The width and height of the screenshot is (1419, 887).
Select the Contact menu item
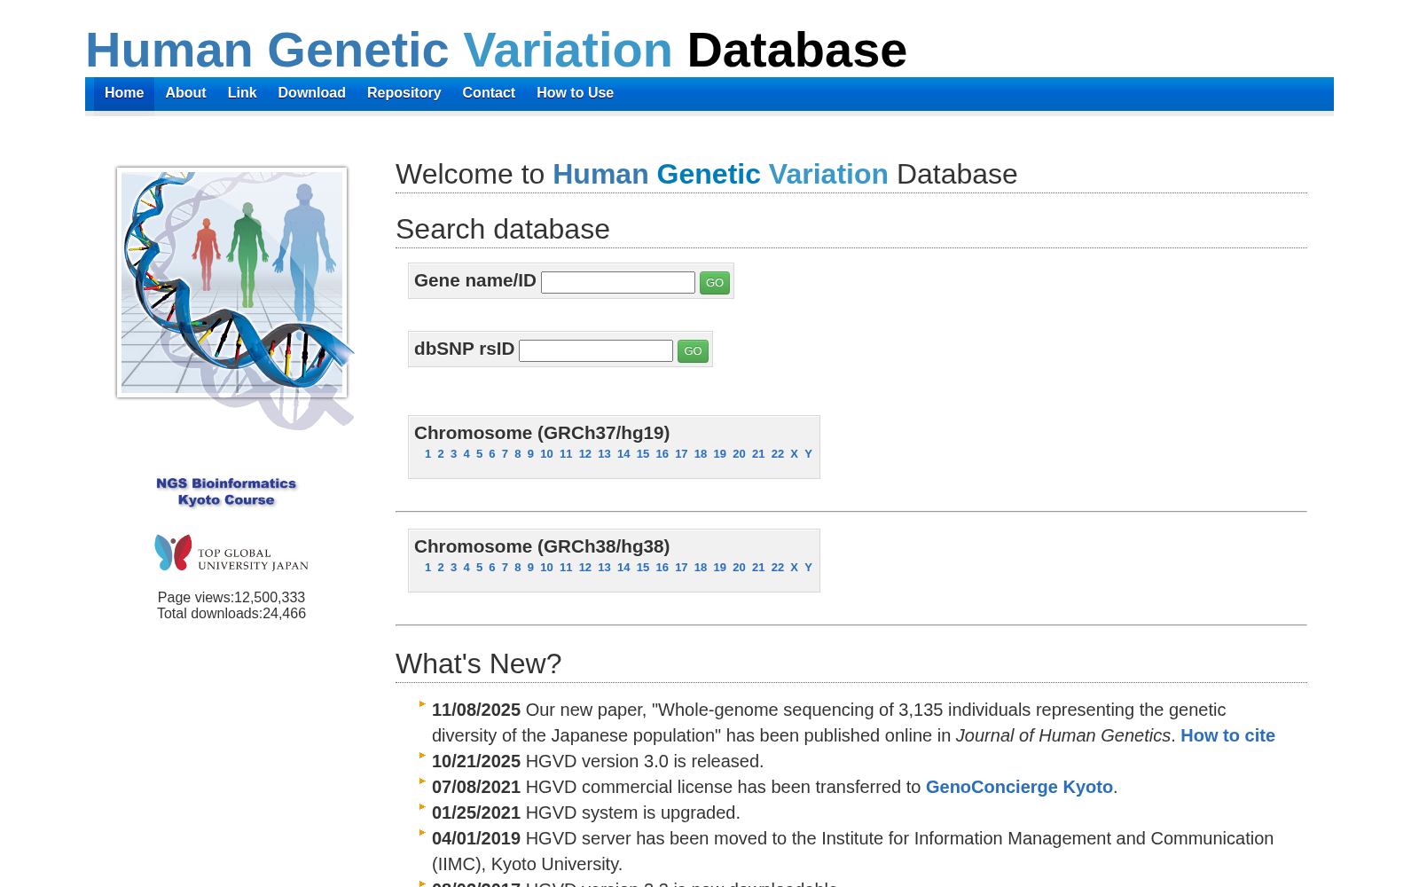489,93
